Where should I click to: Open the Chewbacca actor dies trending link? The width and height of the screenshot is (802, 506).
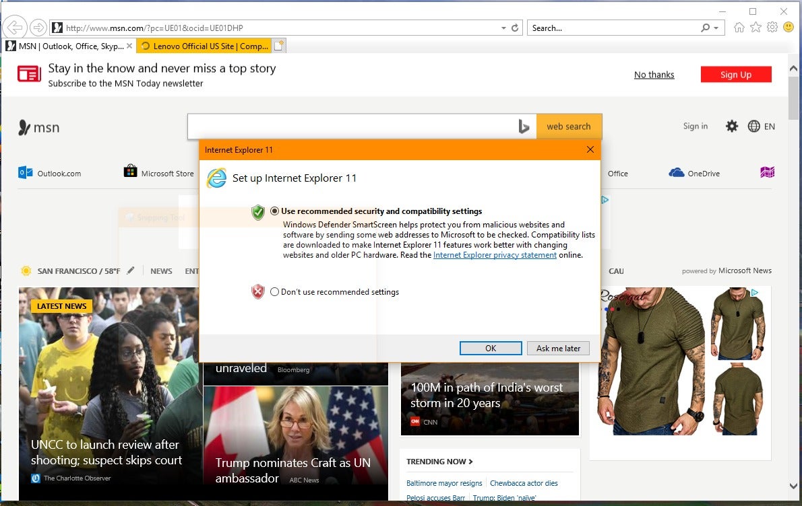click(x=524, y=483)
